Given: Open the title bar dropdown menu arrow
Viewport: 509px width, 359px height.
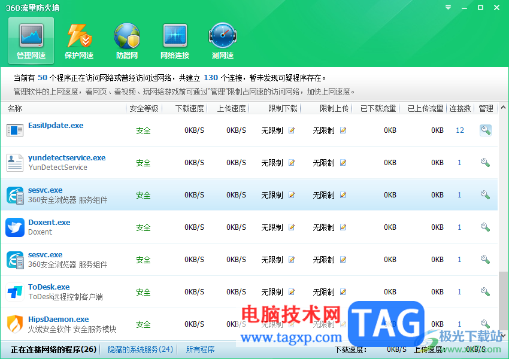Looking at the screenshot, I should point(448,7).
